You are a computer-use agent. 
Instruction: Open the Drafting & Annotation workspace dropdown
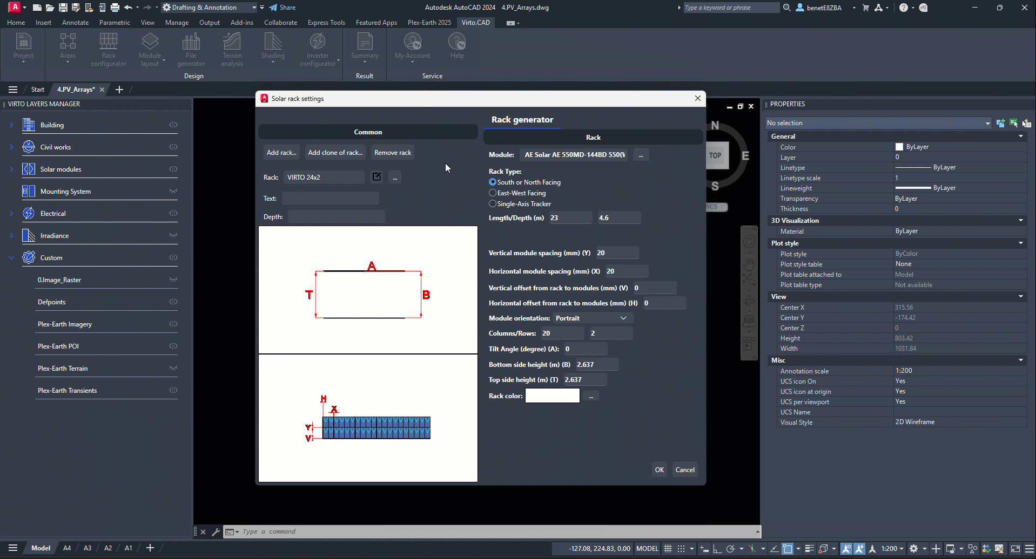[x=210, y=8]
